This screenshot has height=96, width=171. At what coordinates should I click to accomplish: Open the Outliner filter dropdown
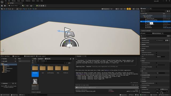click(142, 11)
